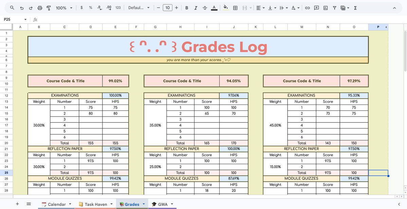Switch to the Task Haven tab
This screenshot has width=407, height=209.
click(96, 204)
